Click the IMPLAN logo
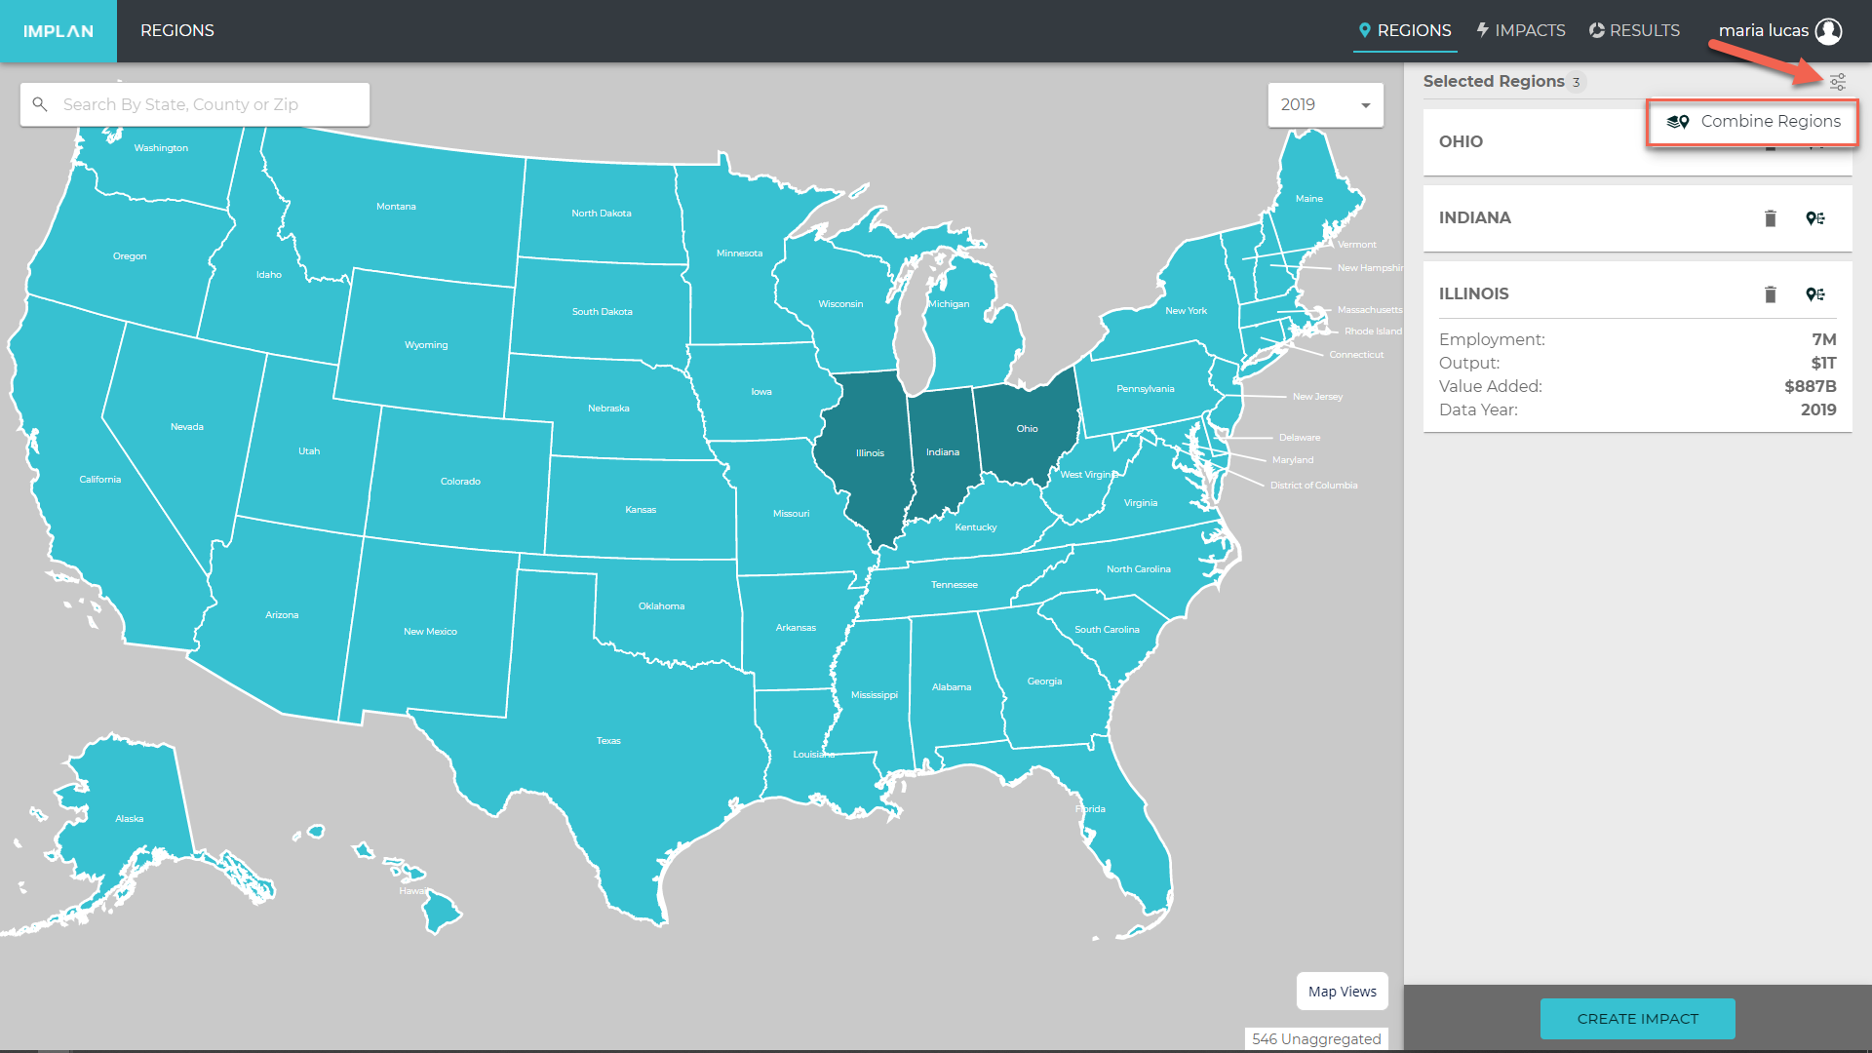Viewport: 1872px width, 1053px height. [58, 31]
